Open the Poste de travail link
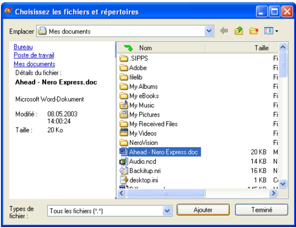 pyautogui.click(x=34, y=55)
